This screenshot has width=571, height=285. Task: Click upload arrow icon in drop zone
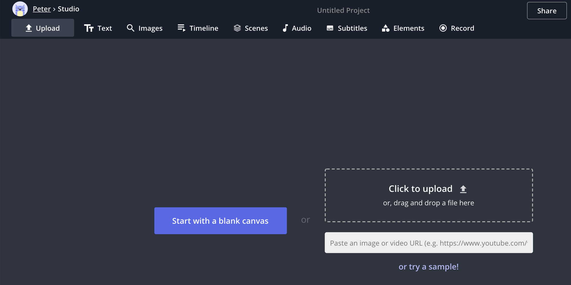(x=463, y=189)
